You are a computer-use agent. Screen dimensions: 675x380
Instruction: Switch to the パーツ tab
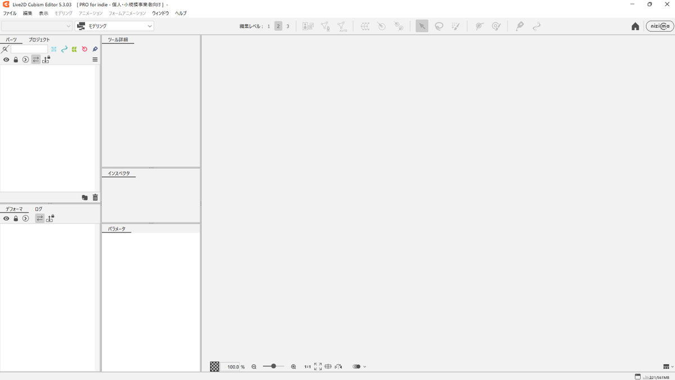(x=11, y=40)
